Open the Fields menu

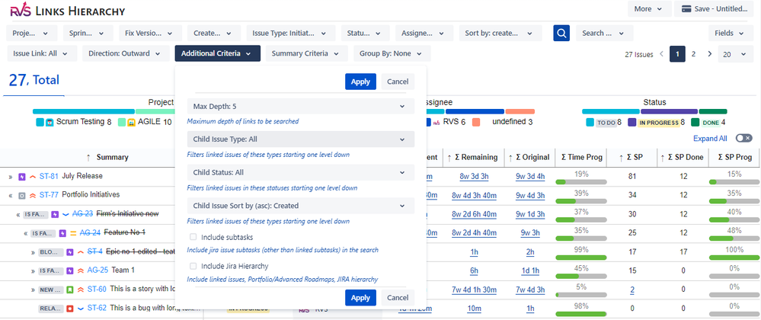tap(730, 33)
